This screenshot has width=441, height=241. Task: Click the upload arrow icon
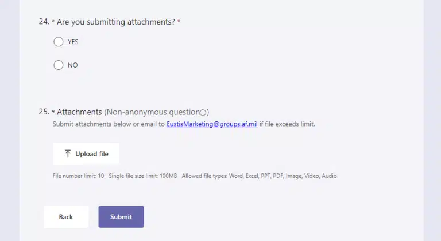point(68,154)
